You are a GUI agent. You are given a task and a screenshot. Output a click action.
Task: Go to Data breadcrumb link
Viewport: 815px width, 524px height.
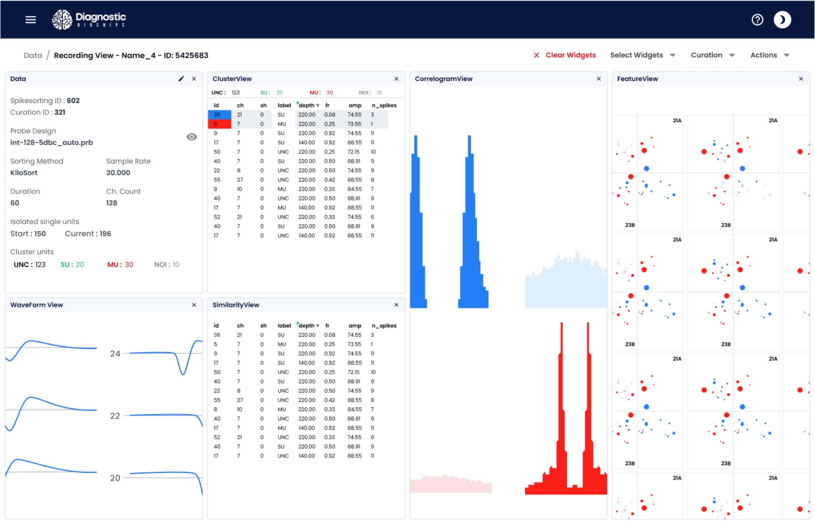(33, 56)
